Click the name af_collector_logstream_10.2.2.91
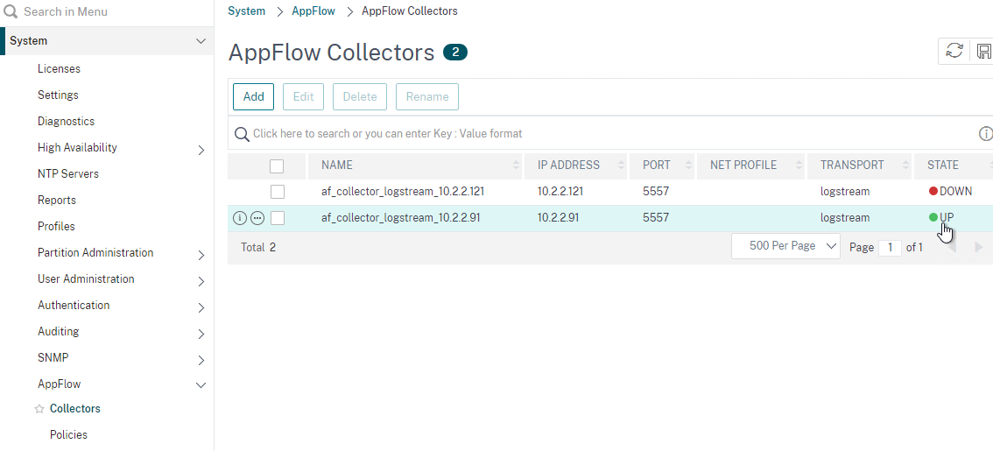This screenshot has height=451, width=993. 400,217
